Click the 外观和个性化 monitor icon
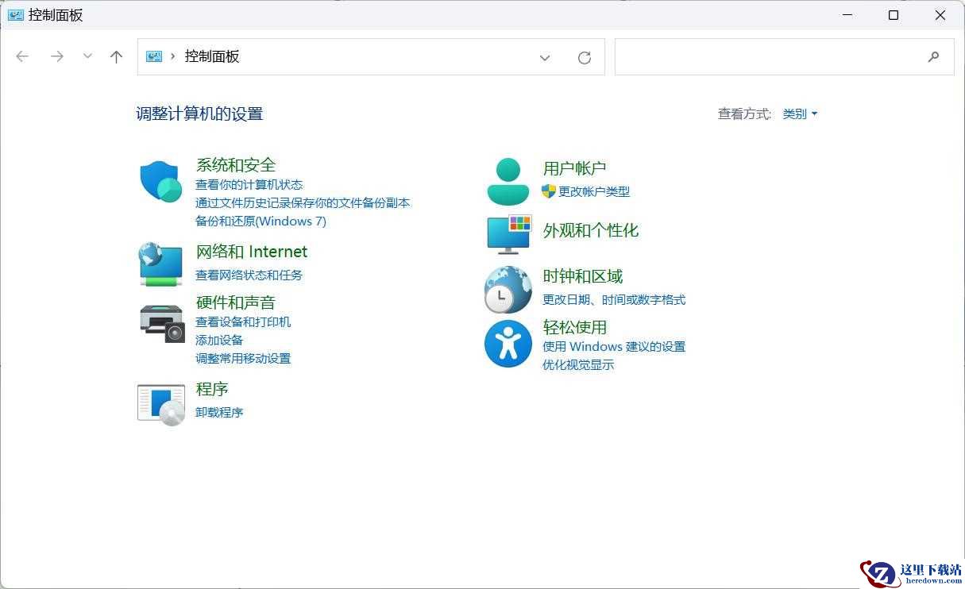Screen dimensions: 965x589 click(x=508, y=233)
